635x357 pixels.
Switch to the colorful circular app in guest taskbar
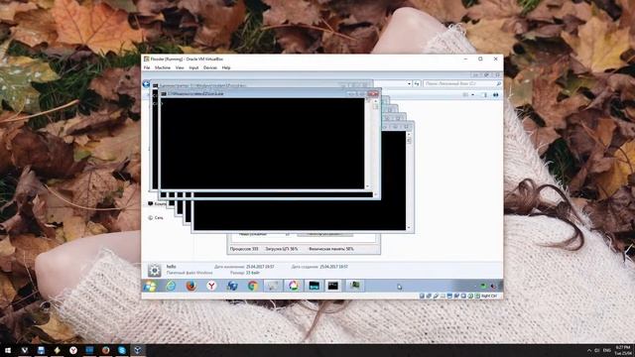tap(294, 286)
